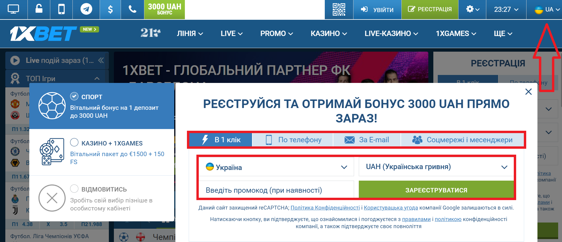Claim the 3000 UAH bonus button
Viewport: 562px width, 242px height.
[164, 9]
